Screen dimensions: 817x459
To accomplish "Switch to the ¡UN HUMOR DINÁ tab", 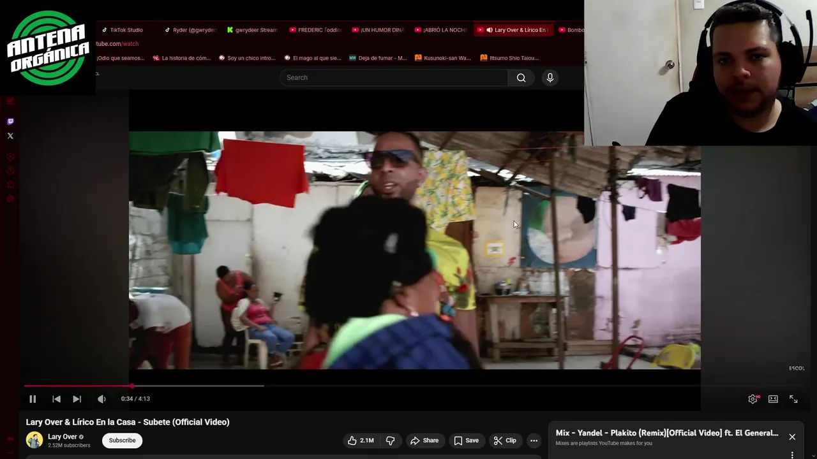I will tap(378, 30).
